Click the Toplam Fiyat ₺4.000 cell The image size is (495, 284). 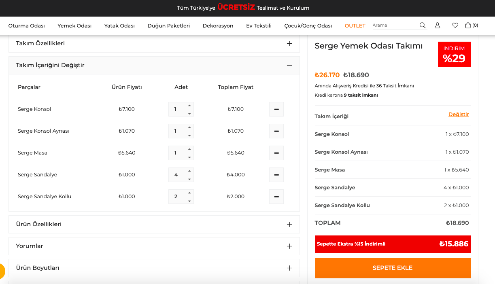point(236,175)
